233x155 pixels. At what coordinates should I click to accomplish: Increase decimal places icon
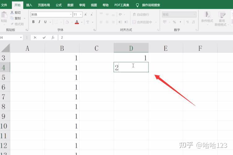tap(188, 22)
